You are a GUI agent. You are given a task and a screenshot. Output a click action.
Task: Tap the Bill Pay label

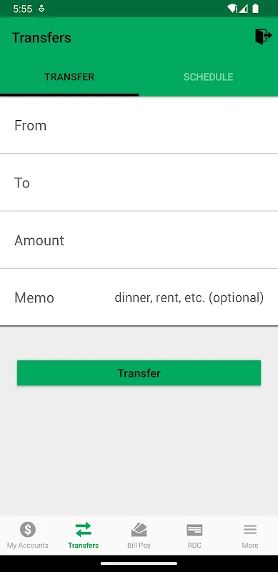click(x=139, y=546)
